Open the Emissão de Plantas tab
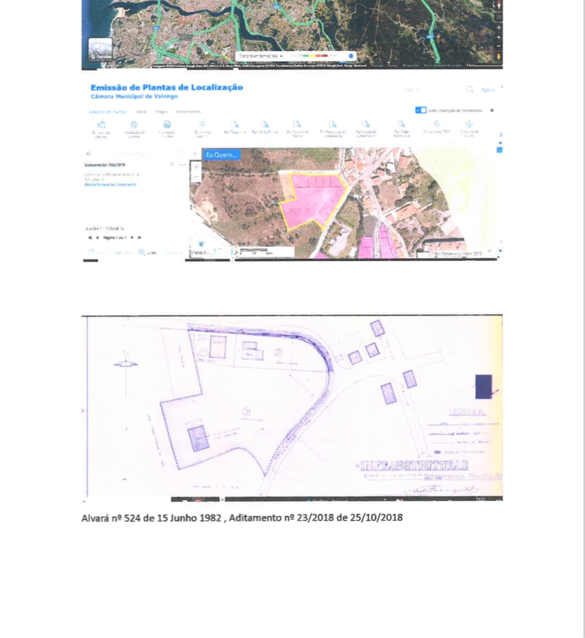 coord(108,112)
